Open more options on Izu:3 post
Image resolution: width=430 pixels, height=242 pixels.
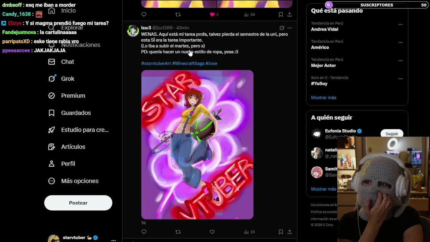tap(290, 28)
